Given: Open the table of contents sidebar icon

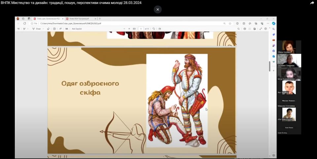Looking at the screenshot, I should click(18, 29).
